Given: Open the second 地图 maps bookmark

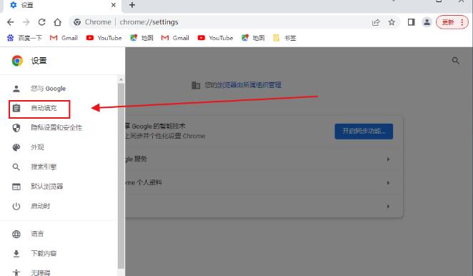Looking at the screenshot, I should tap(253, 38).
